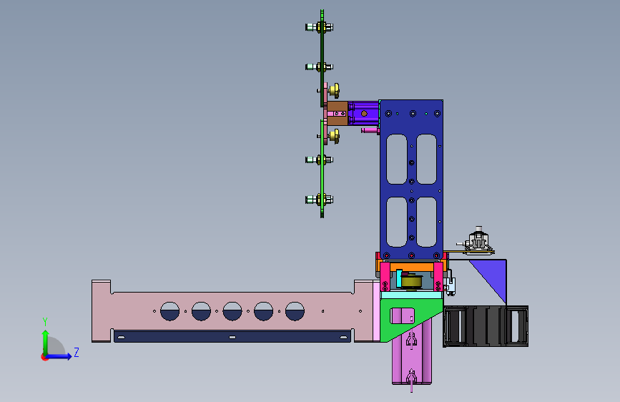Pick the middle circular hole in the pink beam
The width and height of the screenshot is (620, 402).
pyautogui.click(x=232, y=311)
